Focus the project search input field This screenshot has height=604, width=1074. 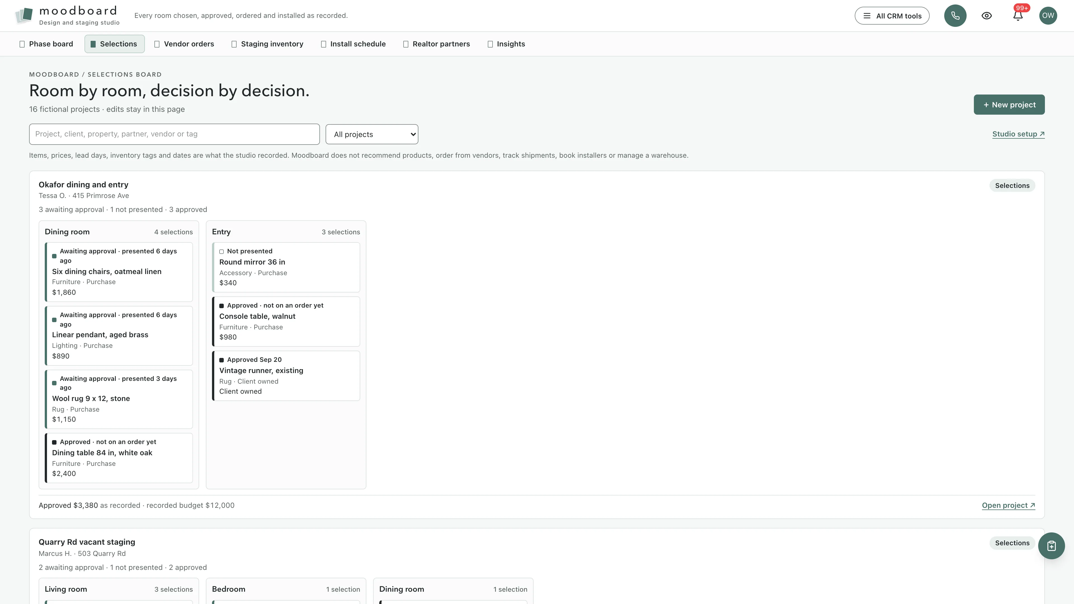[174, 134]
